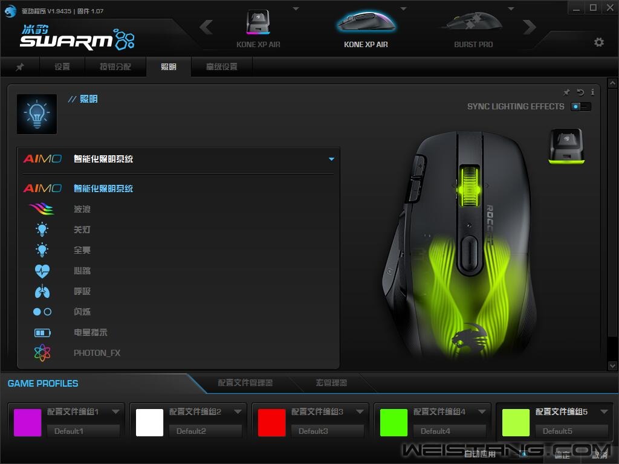Go to next device with right arrow

(x=530, y=27)
